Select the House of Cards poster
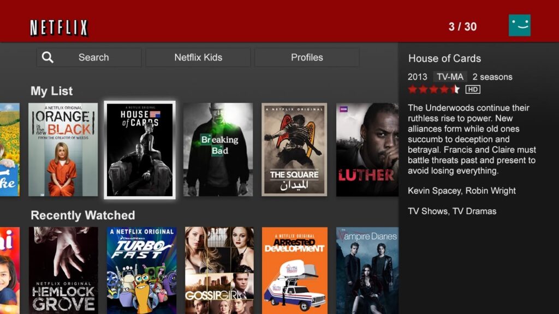The height and width of the screenshot is (314, 559). pos(140,150)
